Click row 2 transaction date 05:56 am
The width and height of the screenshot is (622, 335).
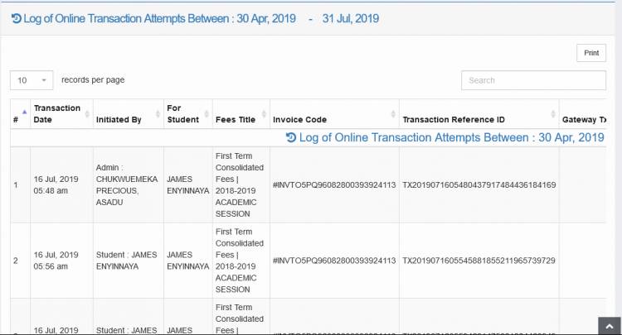[56, 261]
